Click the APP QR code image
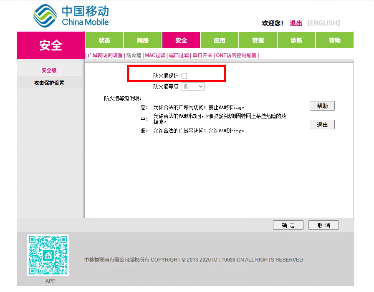 point(48,255)
